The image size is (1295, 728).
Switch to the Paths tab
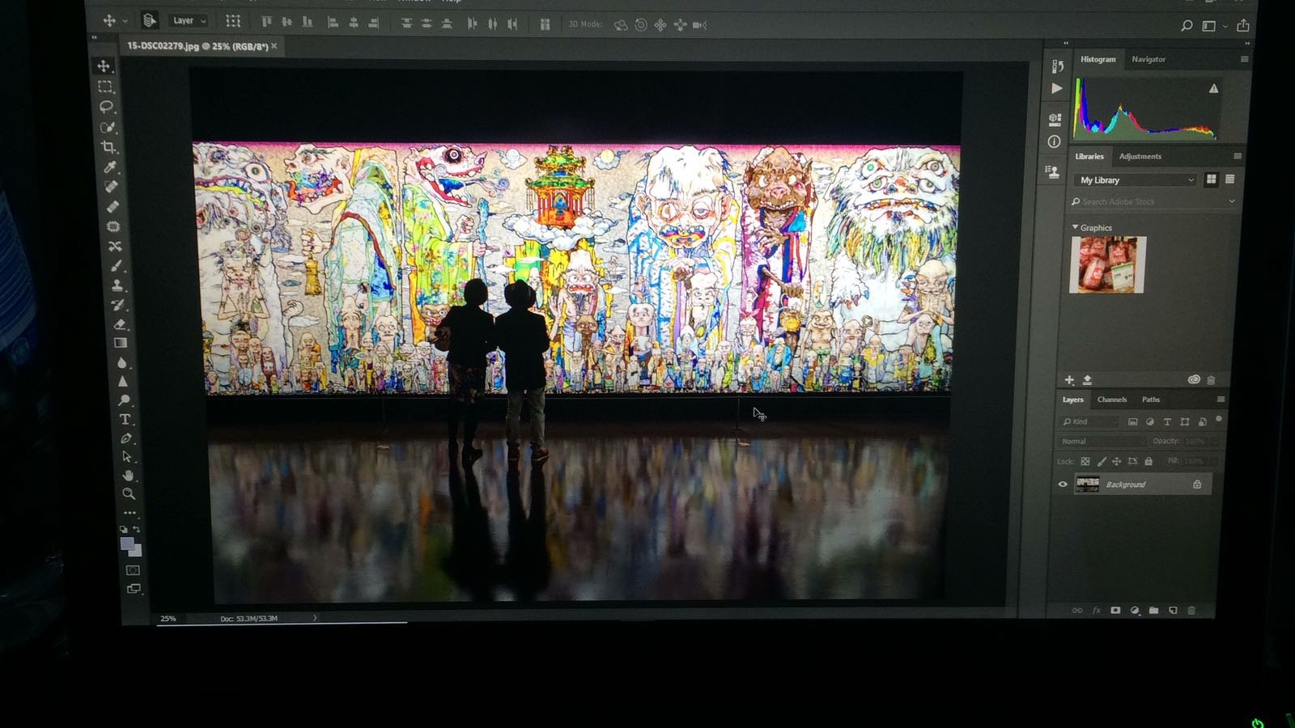pos(1150,400)
